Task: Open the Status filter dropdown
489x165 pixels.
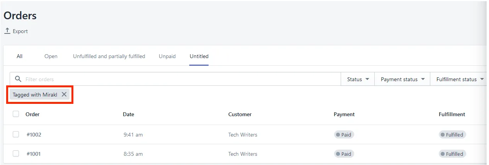Action: pyautogui.click(x=358, y=79)
